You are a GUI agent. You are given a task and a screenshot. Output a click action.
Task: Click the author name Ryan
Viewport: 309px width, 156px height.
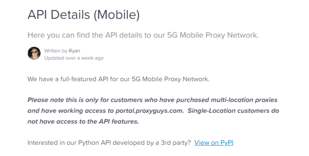74,50
